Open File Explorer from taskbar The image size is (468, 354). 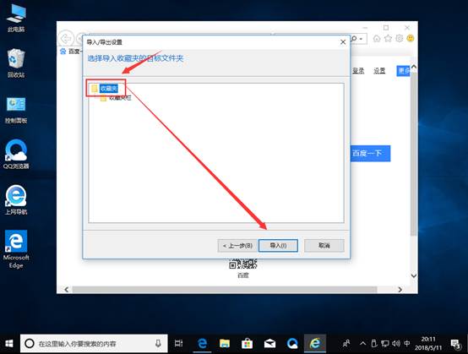pos(225,344)
